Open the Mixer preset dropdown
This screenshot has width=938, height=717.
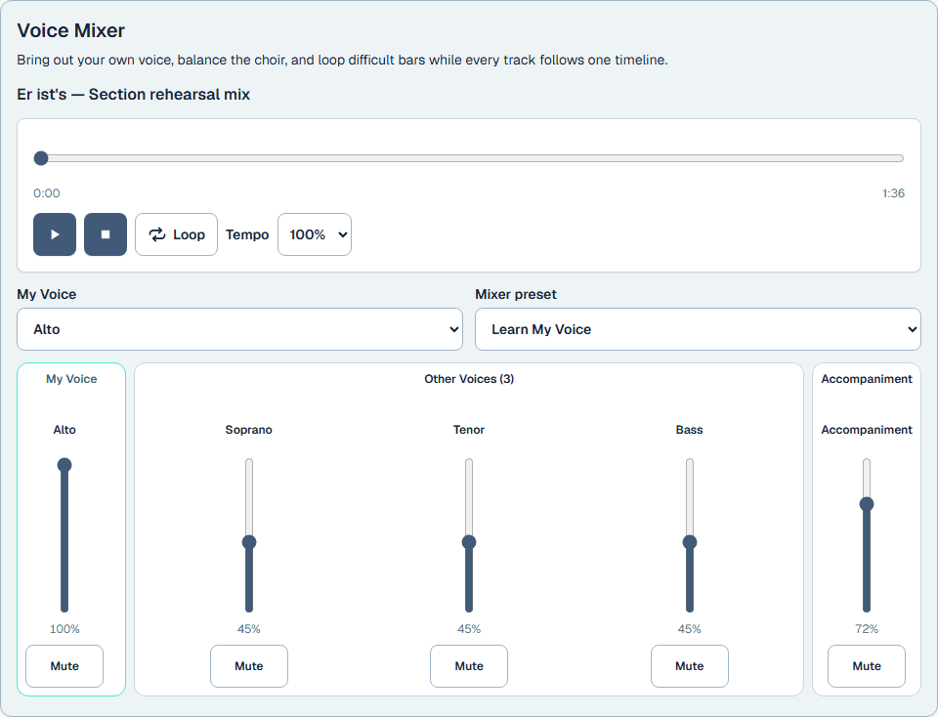(698, 329)
